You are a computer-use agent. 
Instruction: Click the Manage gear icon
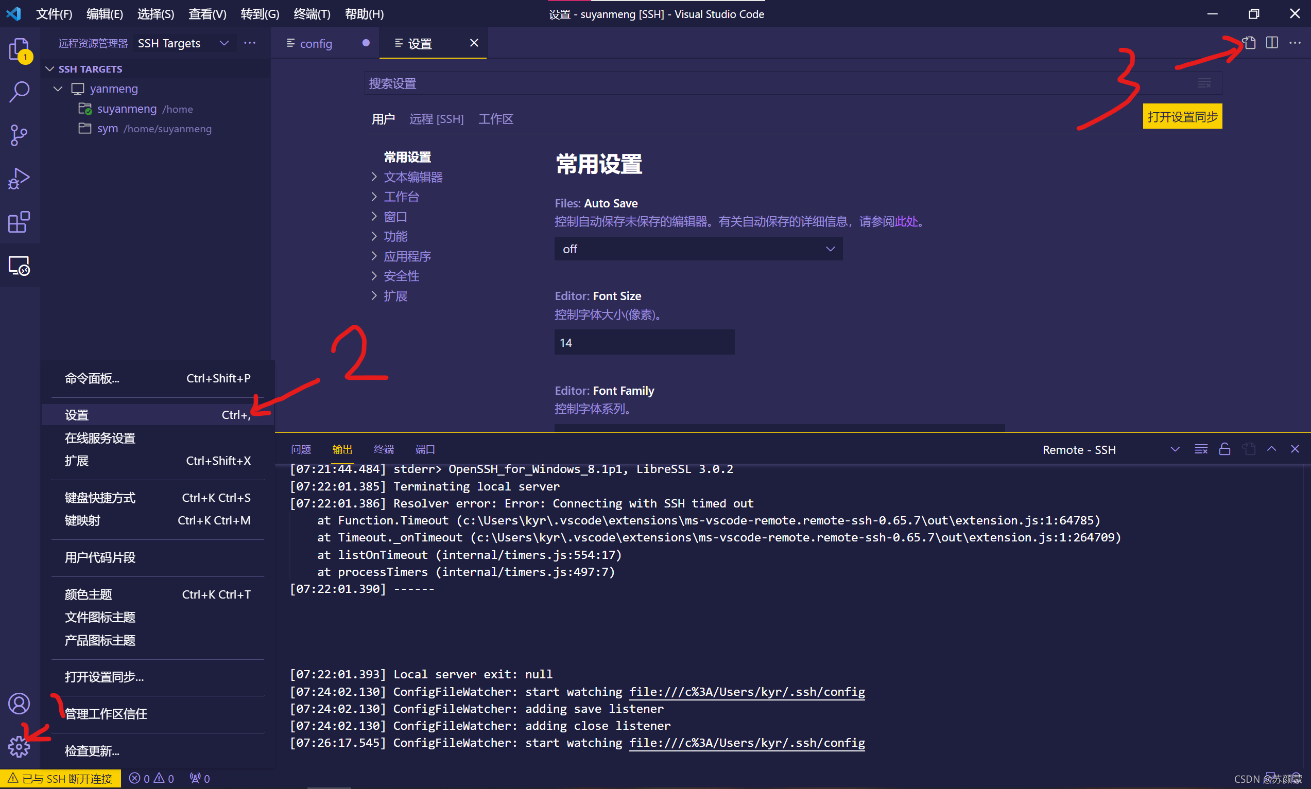click(20, 747)
